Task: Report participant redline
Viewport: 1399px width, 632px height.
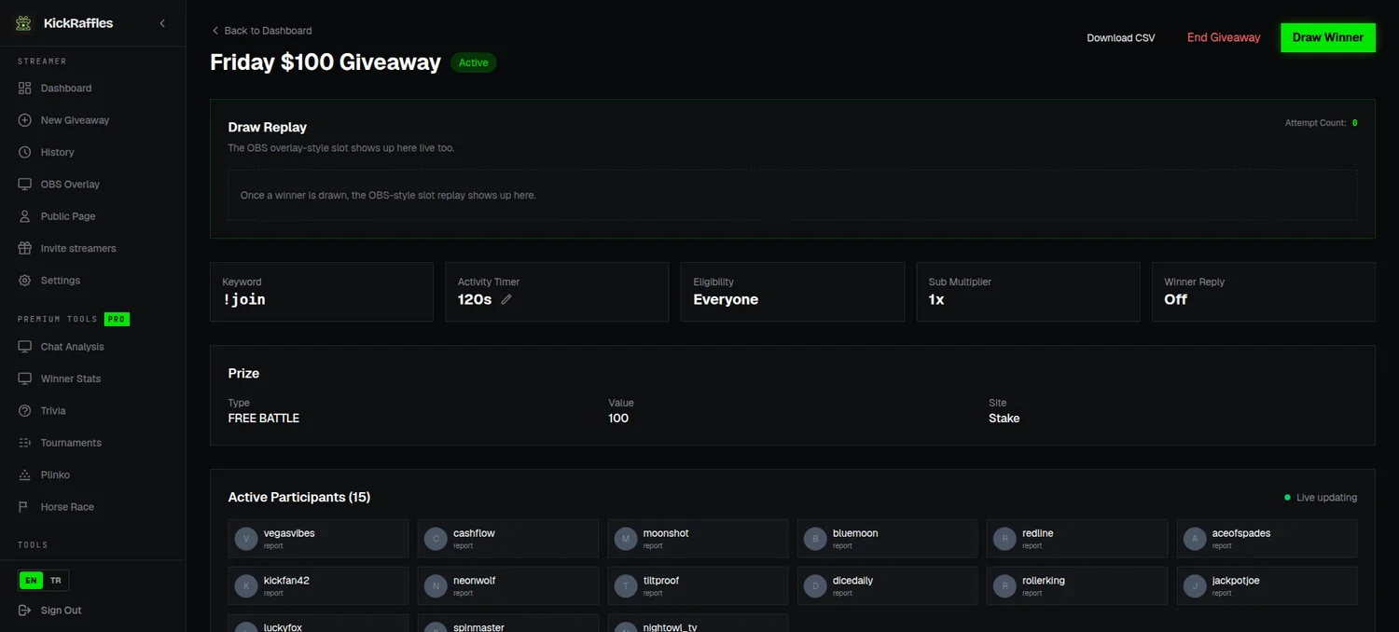Action: pos(1032,546)
